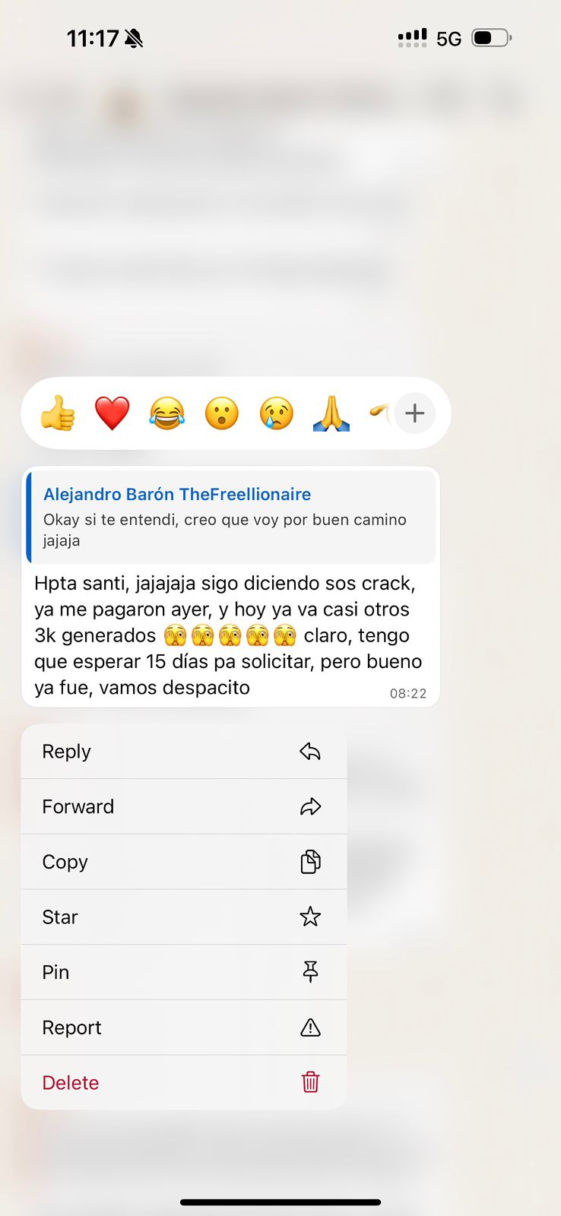The height and width of the screenshot is (1216, 561).
Task: Tap the trash can icon
Action: [310, 1082]
